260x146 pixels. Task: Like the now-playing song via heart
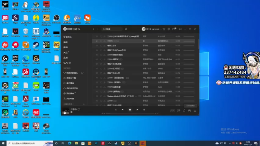click(79, 109)
